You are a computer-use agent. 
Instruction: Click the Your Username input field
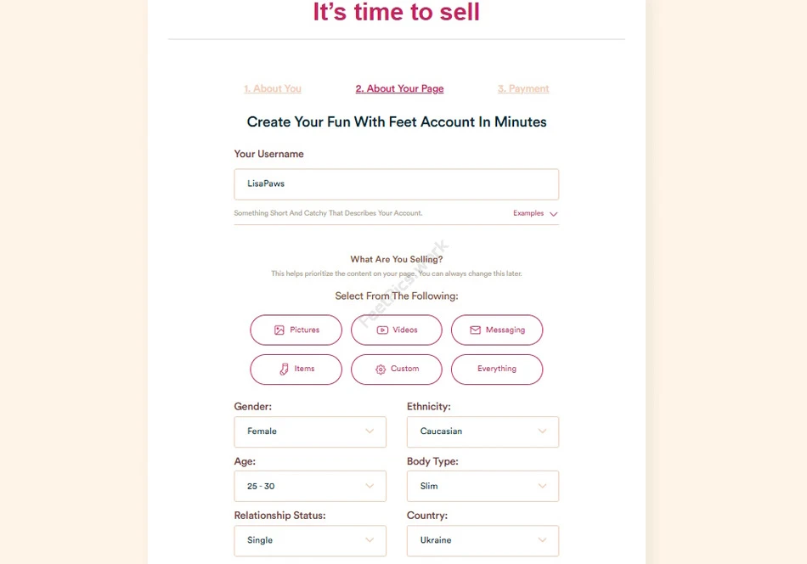coord(397,184)
